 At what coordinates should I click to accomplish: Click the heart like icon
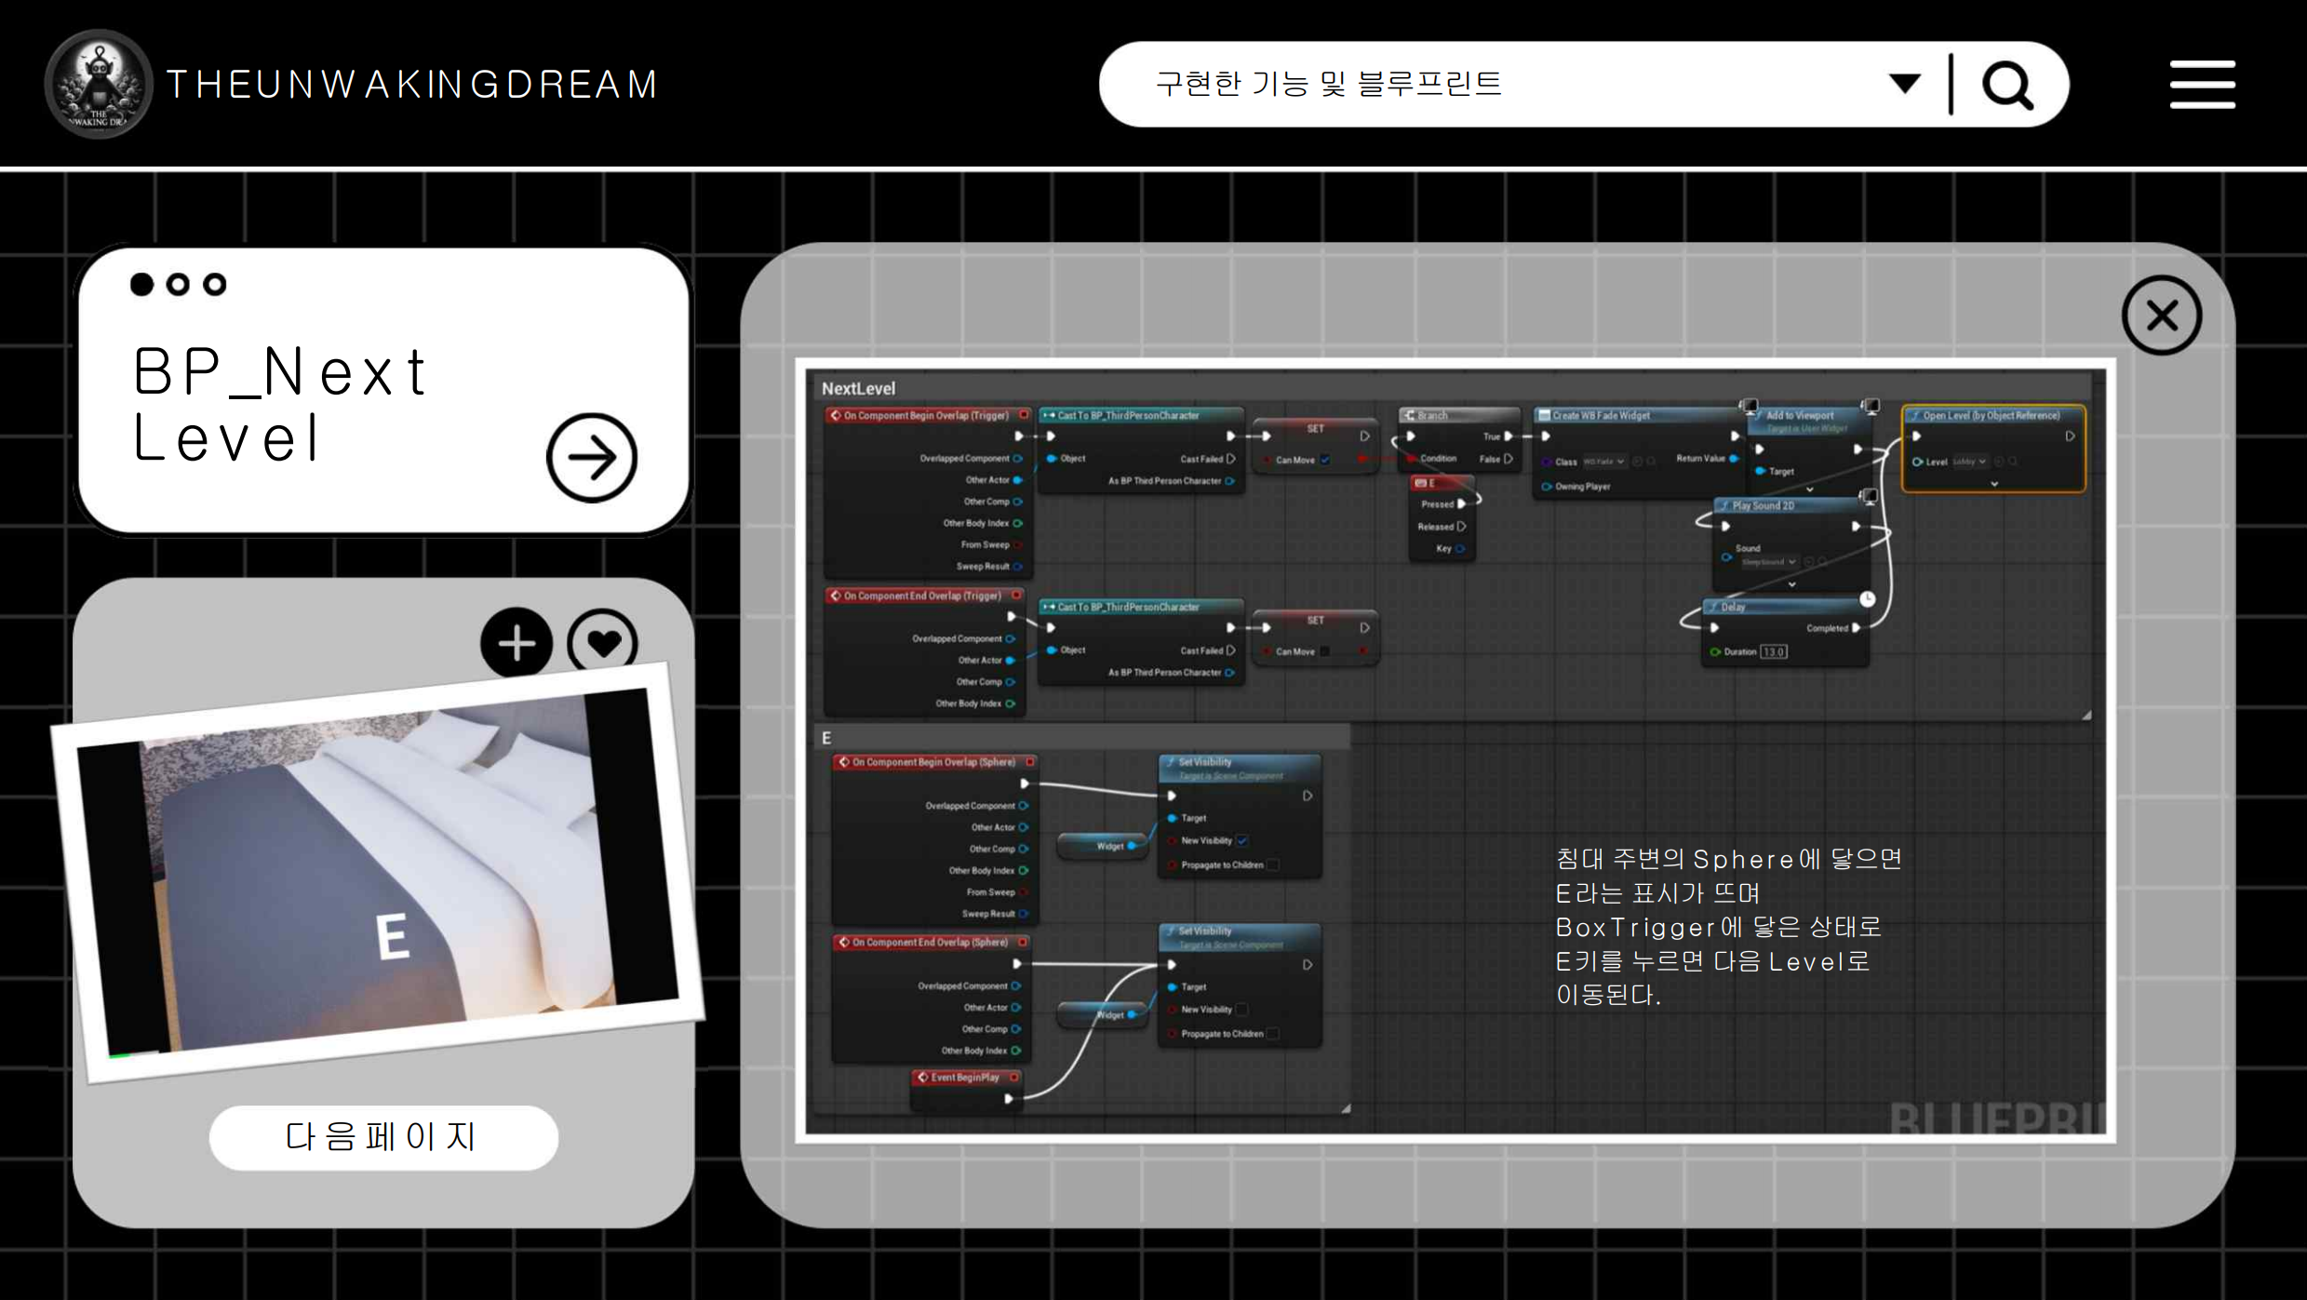pyautogui.click(x=603, y=642)
